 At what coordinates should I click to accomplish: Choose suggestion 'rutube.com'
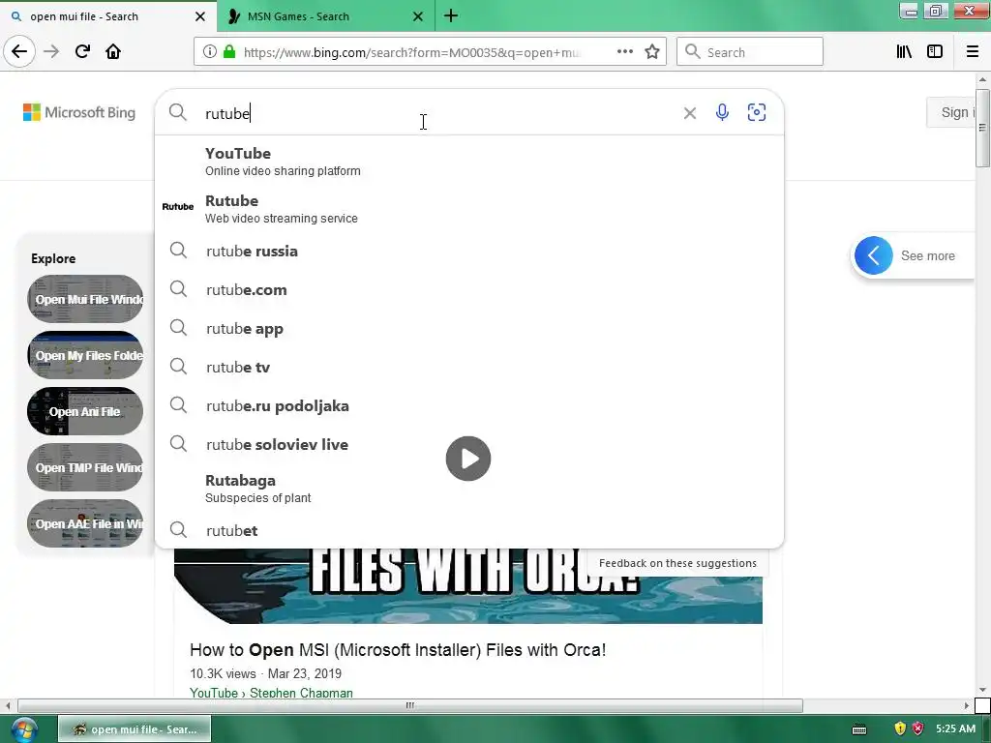pyautogui.click(x=469, y=289)
